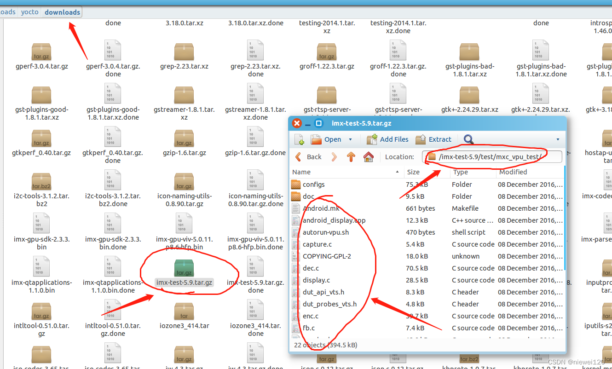612x369 pixels.
Task: Sort archive list by Modified column
Action: [x=530, y=172]
